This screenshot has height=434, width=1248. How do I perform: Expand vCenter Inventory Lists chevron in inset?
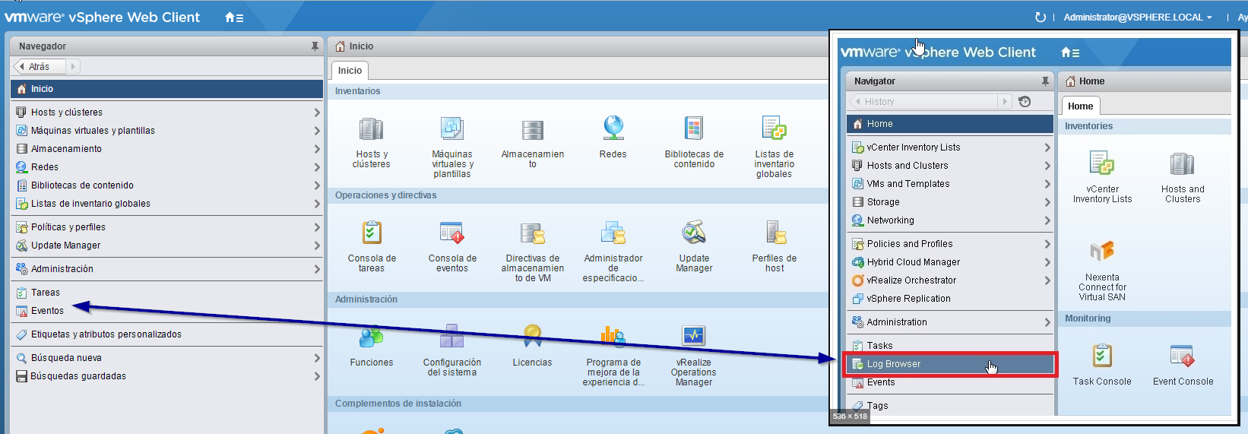(1047, 147)
